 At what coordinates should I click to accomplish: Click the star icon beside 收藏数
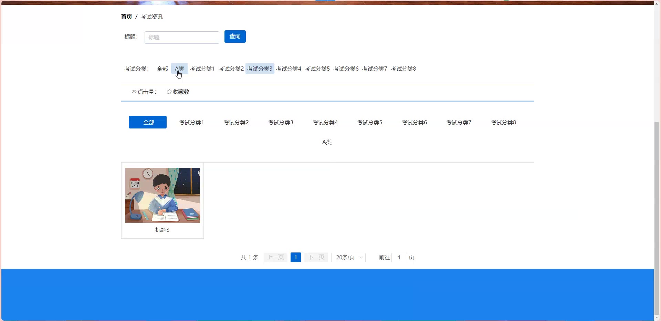coord(169,92)
